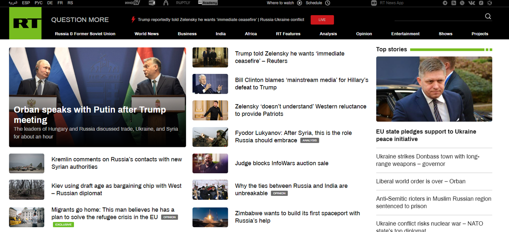
Task: Open Zelensky doesn't understand Patriots article
Action: [x=301, y=110]
